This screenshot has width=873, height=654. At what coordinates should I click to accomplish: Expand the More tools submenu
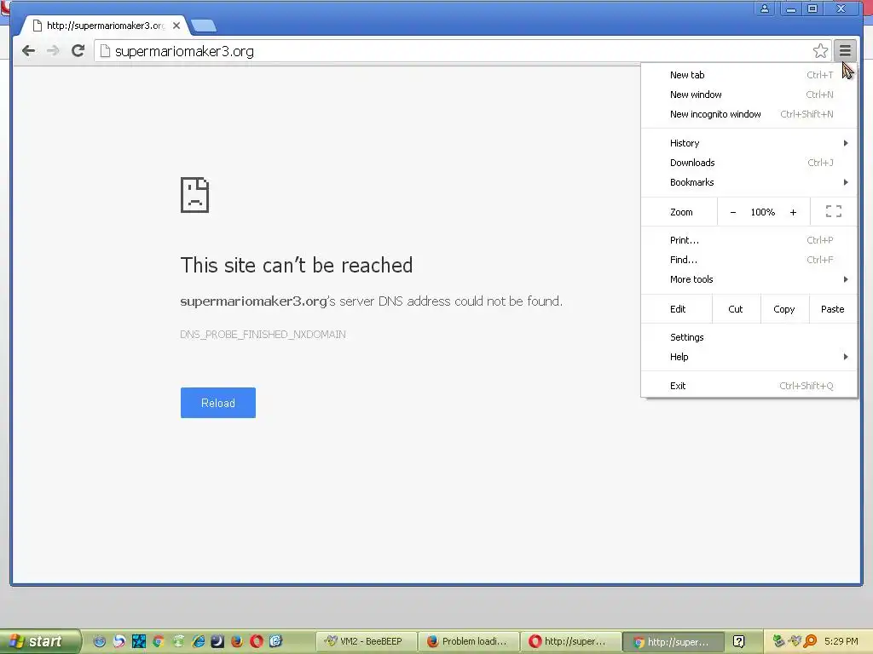click(x=749, y=279)
